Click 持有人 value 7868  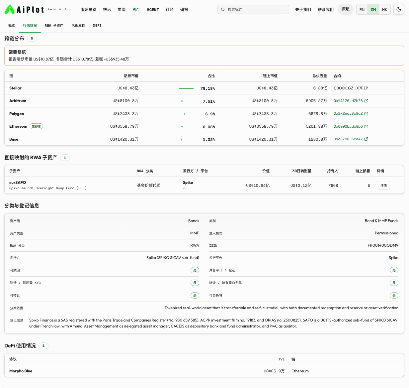[333, 186]
